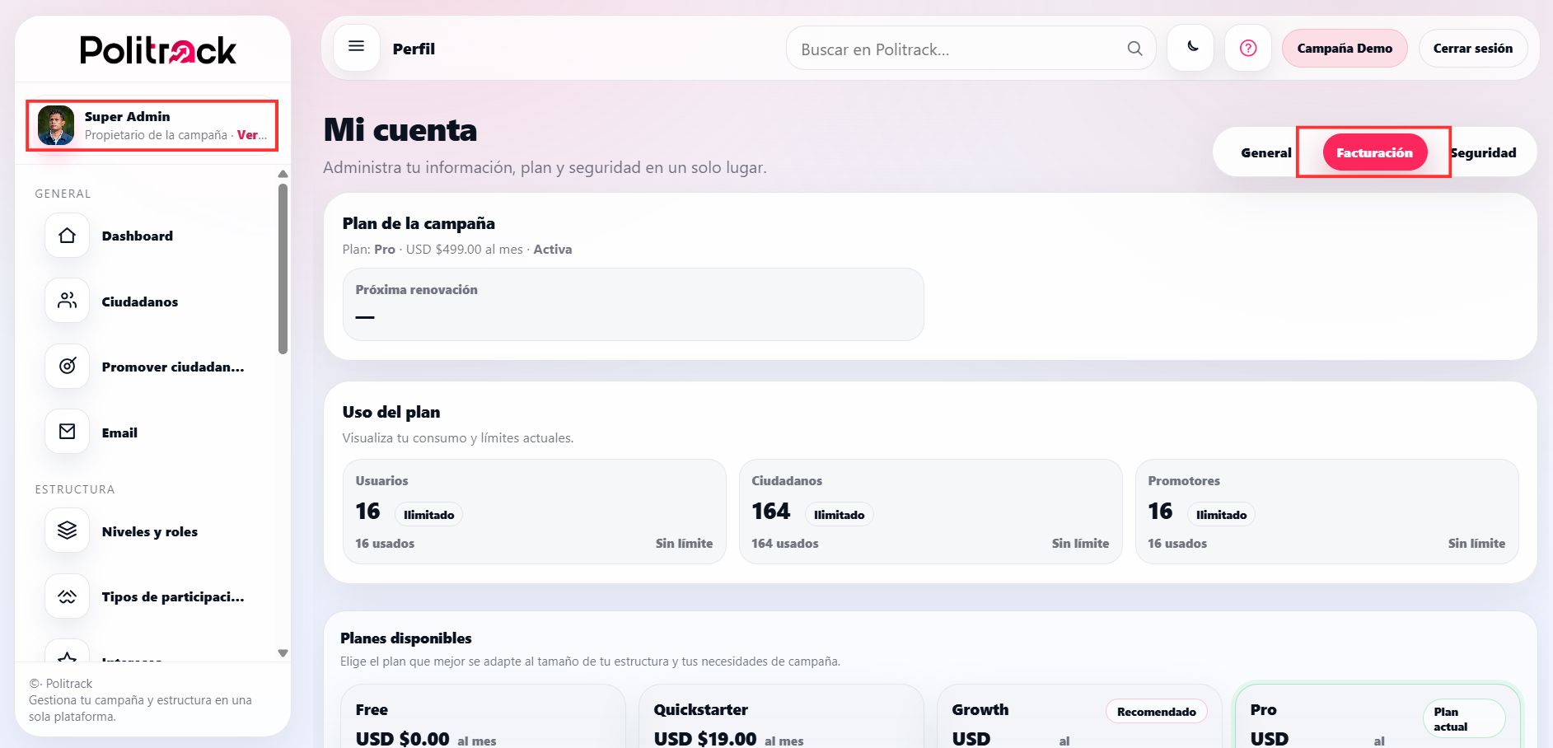This screenshot has width=1553, height=748.
Task: Click the Recomendado badge on Growth plan
Action: point(1156,711)
